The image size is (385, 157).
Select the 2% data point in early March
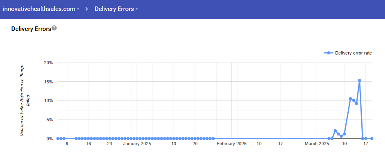click(x=335, y=131)
